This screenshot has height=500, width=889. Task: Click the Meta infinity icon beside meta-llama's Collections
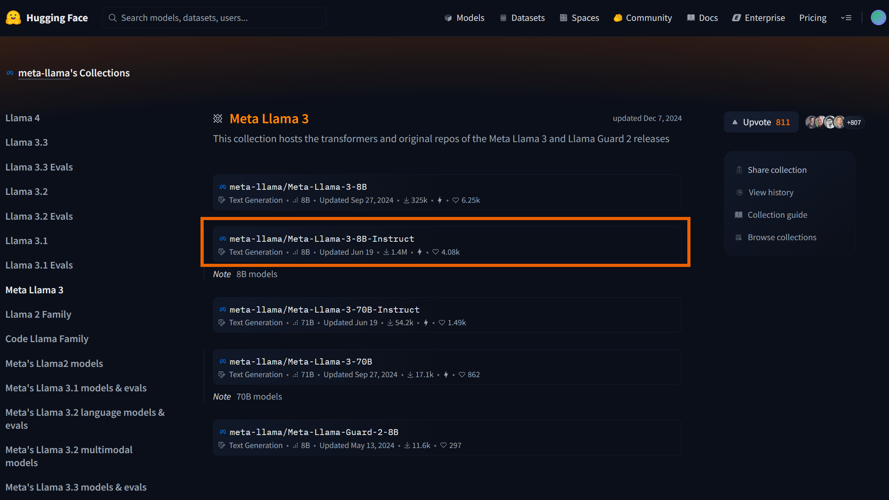(10, 73)
